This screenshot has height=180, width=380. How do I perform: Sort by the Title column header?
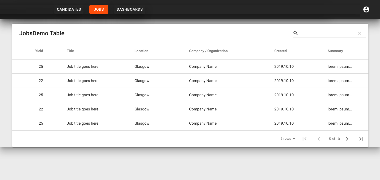click(x=70, y=51)
